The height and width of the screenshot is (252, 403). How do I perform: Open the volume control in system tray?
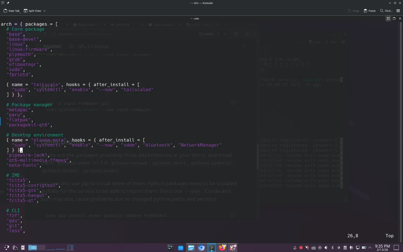click(326, 248)
